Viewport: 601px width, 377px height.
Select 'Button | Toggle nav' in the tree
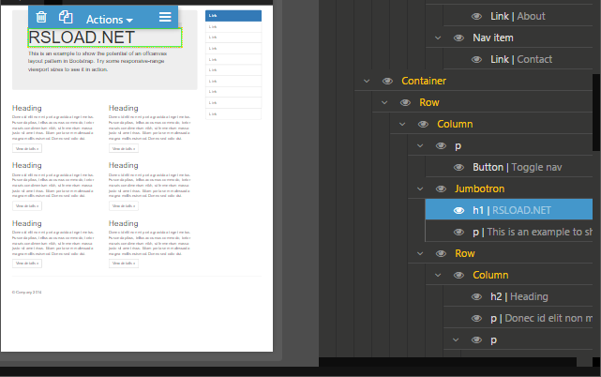tap(517, 167)
